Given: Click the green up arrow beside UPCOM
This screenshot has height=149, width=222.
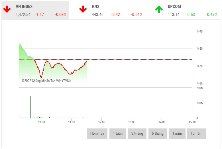Looking at the screenshot, I should [159, 9].
